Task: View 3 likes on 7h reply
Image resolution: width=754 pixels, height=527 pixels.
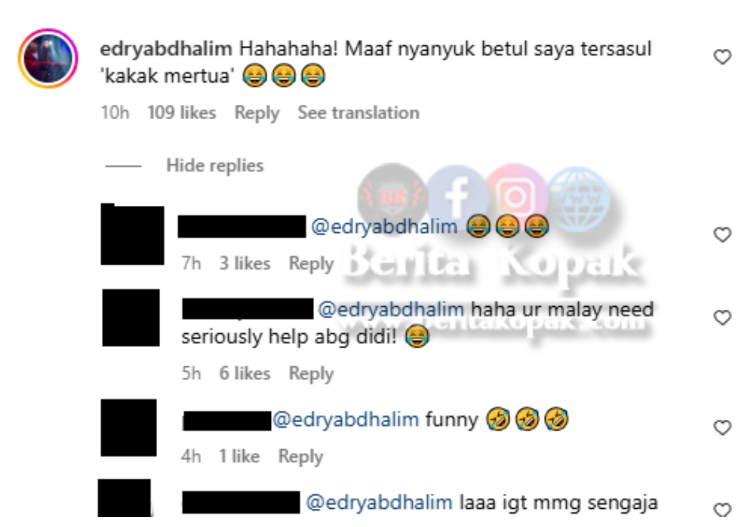Action: pos(244,263)
